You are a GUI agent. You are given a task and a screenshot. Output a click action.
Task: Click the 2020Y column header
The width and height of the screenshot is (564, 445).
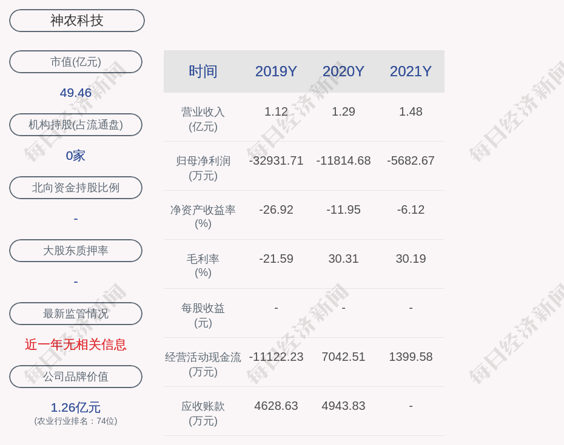coord(343,71)
